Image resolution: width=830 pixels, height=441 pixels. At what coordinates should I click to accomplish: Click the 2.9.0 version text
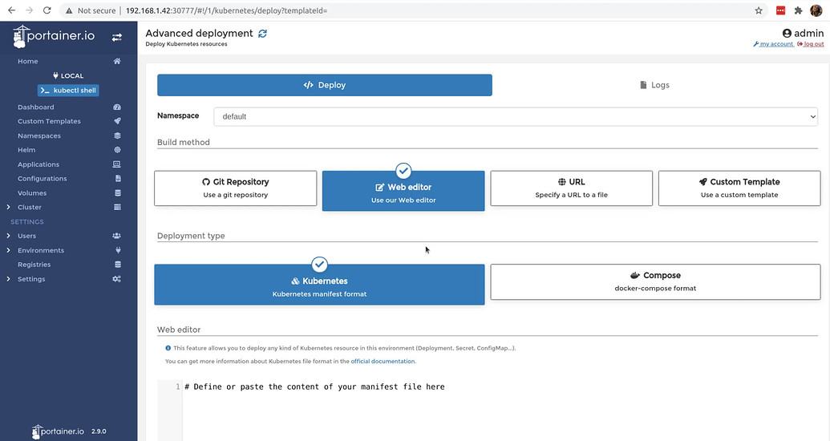pos(99,431)
